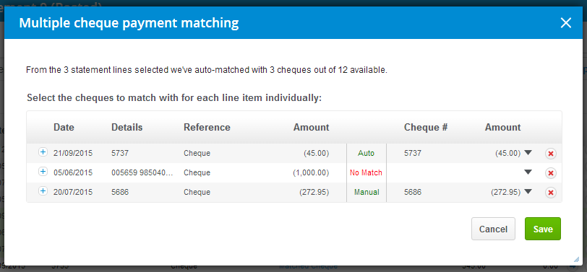This screenshot has height=272, width=587.
Task: Remove the 5686 match with red X
Action: click(551, 193)
